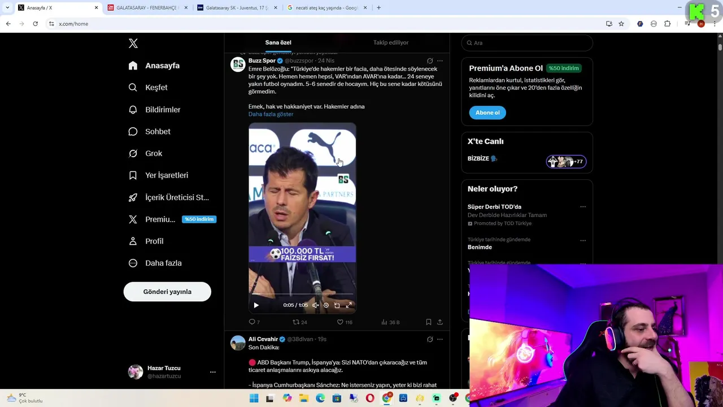Screen dimensions: 723x407
Task: Open Opera browser from taskbar
Action: point(370,399)
